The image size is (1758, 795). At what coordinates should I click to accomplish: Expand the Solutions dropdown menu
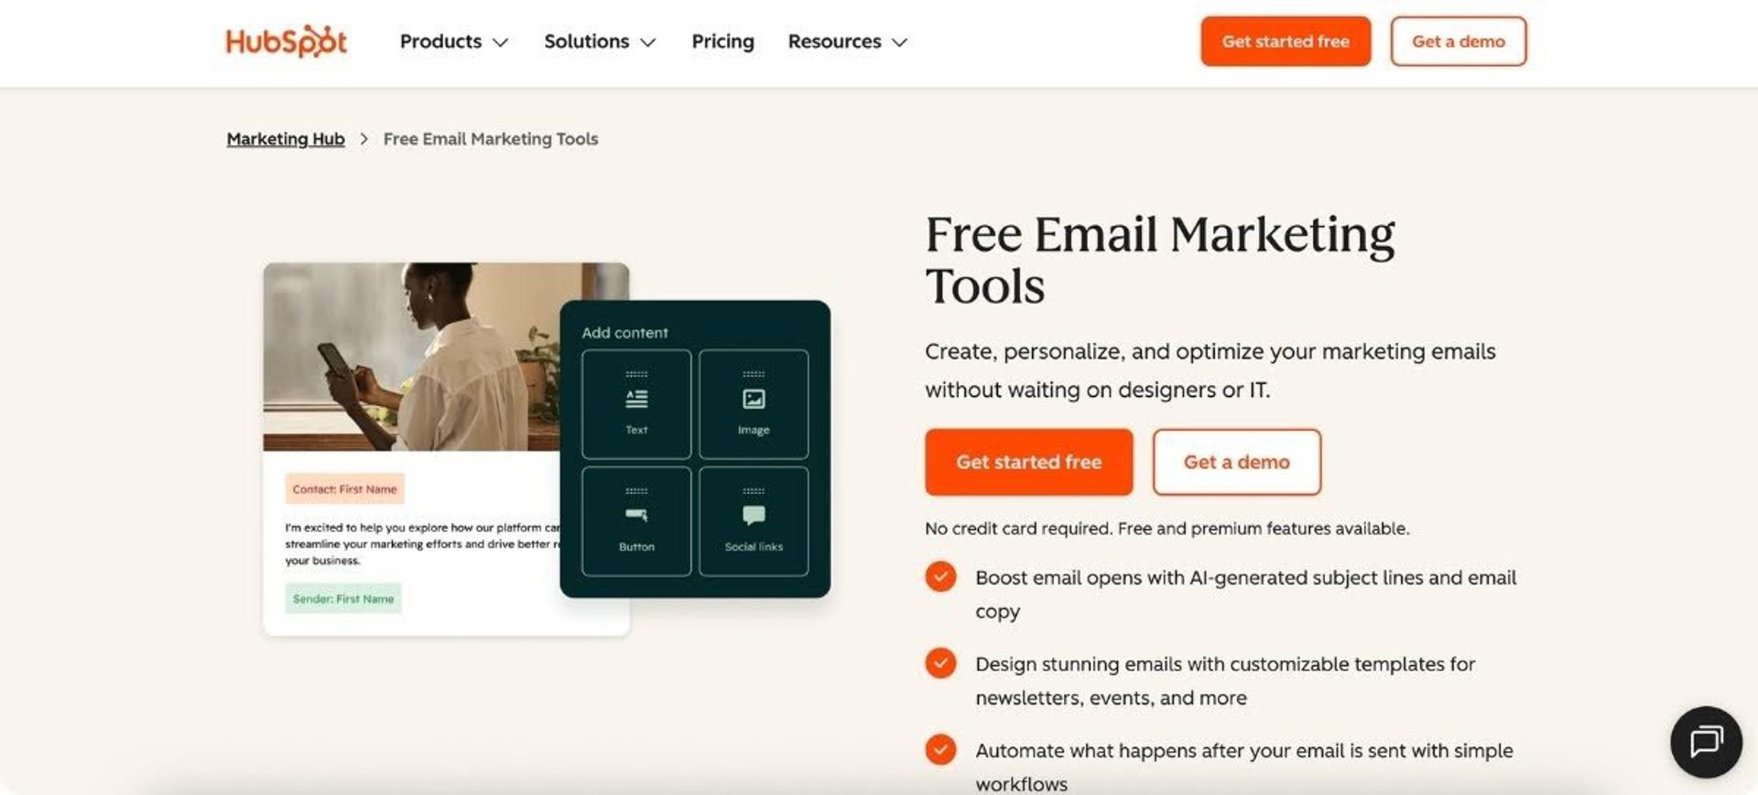click(x=600, y=41)
